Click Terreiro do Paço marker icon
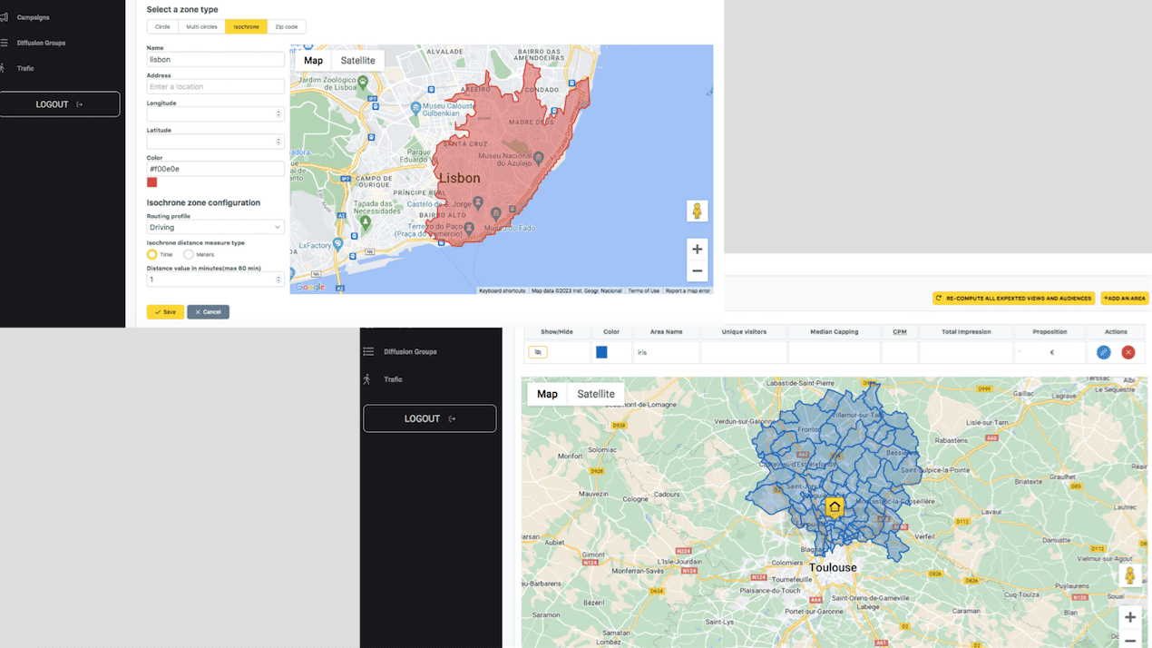This screenshot has width=1152, height=648. pos(470,228)
